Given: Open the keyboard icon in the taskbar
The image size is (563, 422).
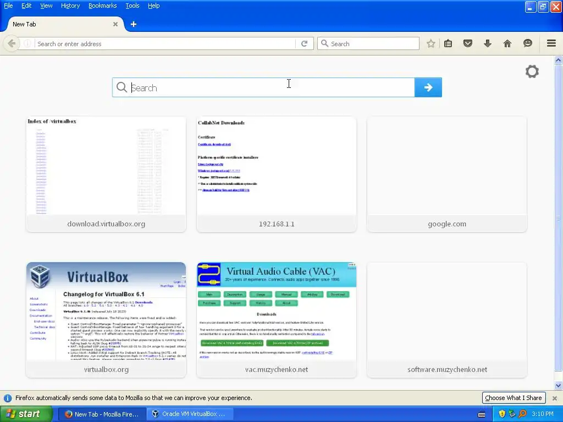Looking at the screenshot, I should tap(482, 414).
